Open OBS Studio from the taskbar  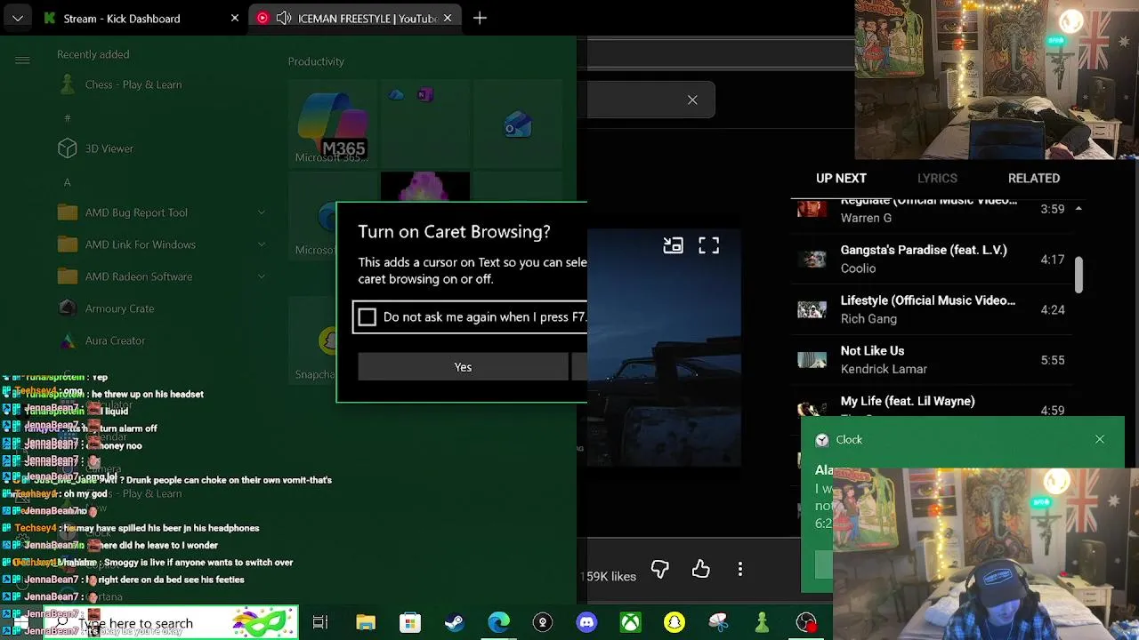pos(806,622)
